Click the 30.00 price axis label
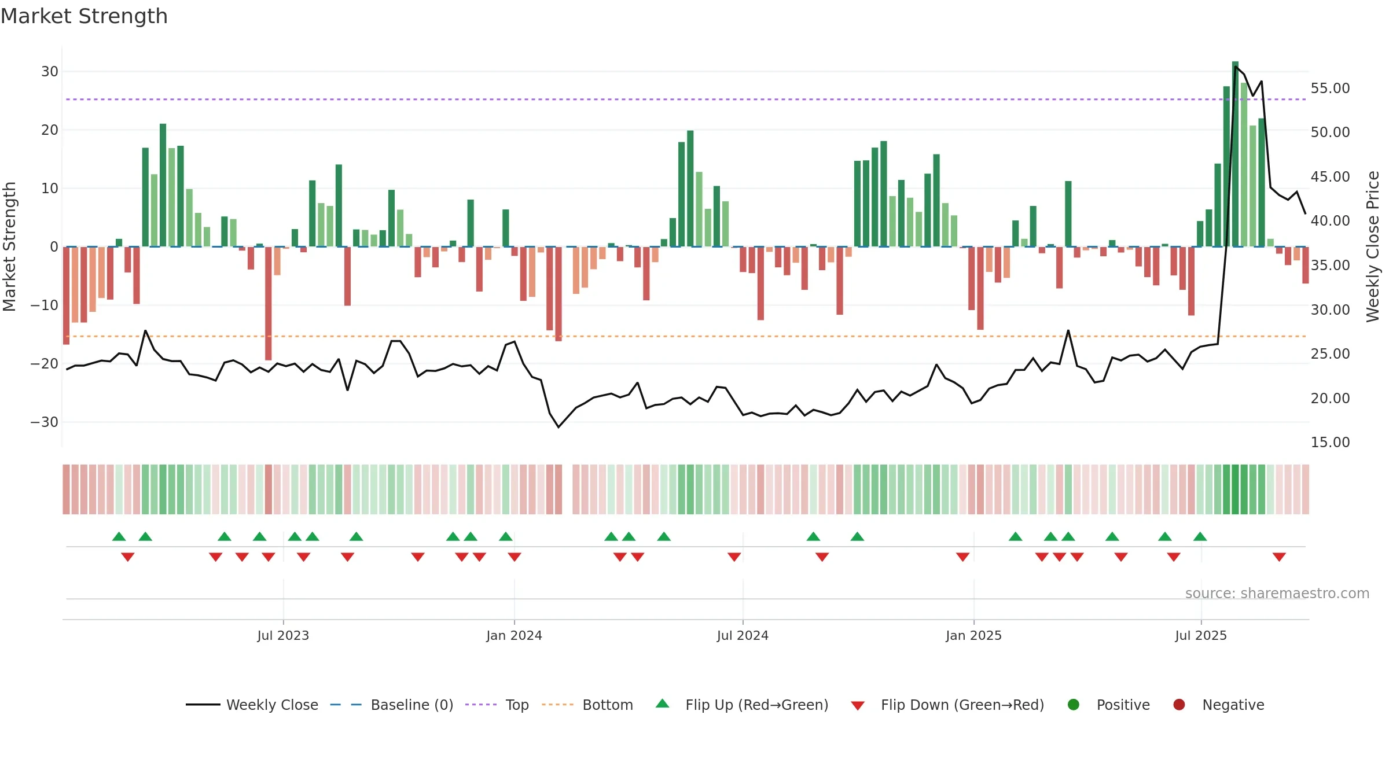Viewport: 1389px width, 781px height. click(1330, 310)
